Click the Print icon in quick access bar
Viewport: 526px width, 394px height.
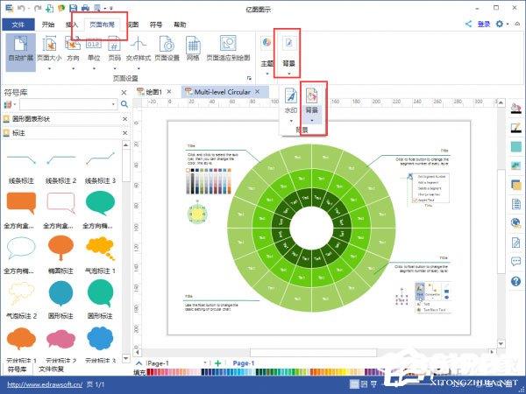click(x=85, y=8)
